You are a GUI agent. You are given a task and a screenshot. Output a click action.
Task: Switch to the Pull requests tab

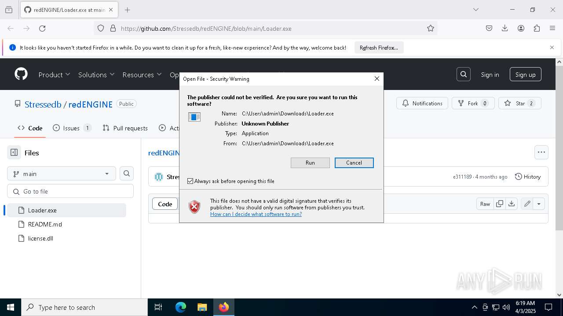[125, 128]
